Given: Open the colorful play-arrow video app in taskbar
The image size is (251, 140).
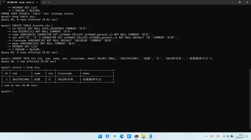Looking at the screenshot, I should (x=115, y=136).
